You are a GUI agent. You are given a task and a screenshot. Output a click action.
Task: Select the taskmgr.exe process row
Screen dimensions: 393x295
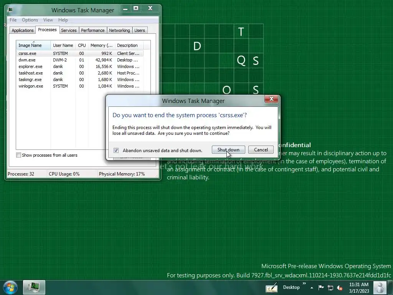click(80, 80)
